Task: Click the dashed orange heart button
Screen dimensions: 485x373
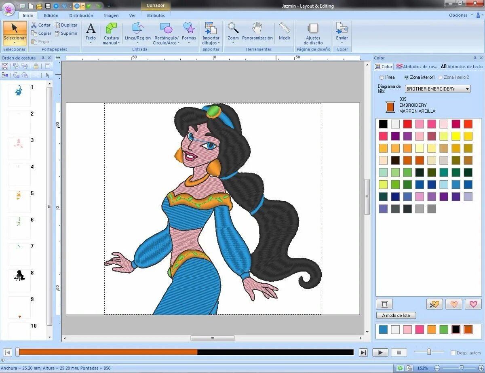Action: pos(454,304)
